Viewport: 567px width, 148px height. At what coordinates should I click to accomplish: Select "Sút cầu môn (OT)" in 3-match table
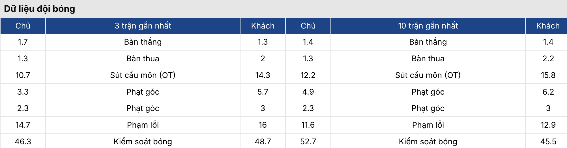(x=143, y=75)
